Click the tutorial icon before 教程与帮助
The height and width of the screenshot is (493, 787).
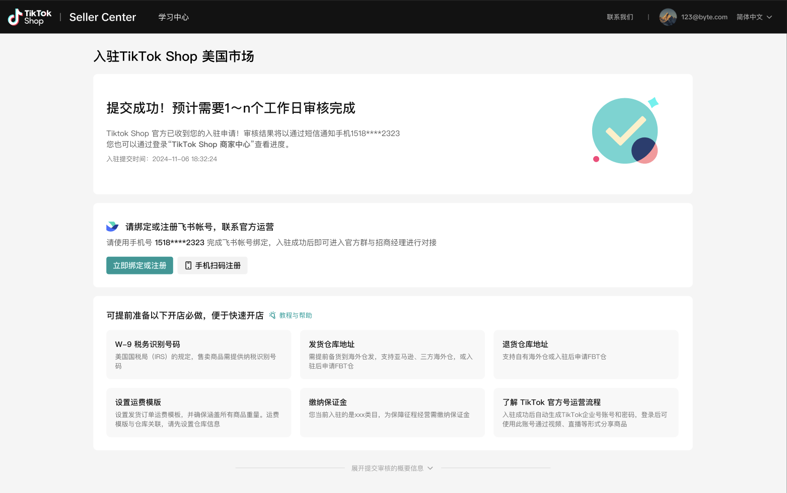[272, 315]
